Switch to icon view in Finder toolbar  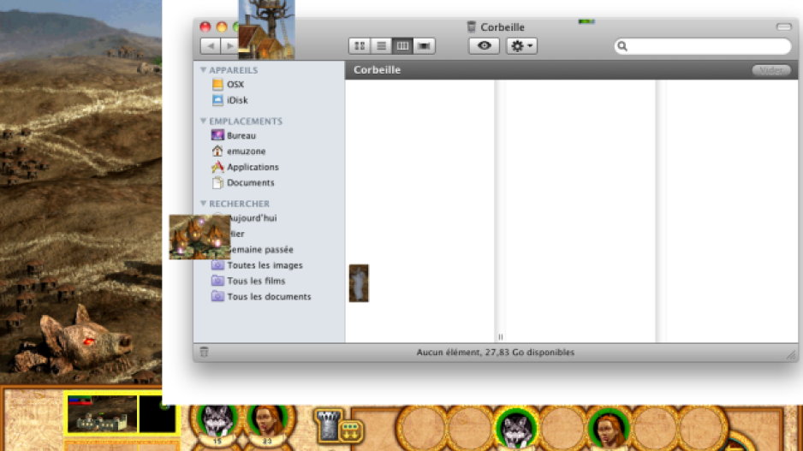tap(360, 46)
